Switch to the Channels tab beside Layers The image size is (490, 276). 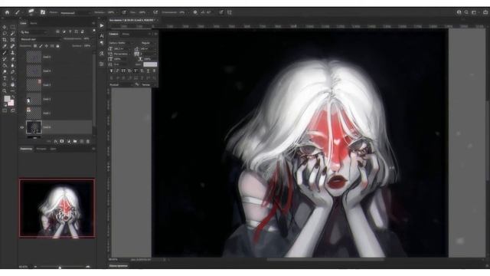click(34, 23)
